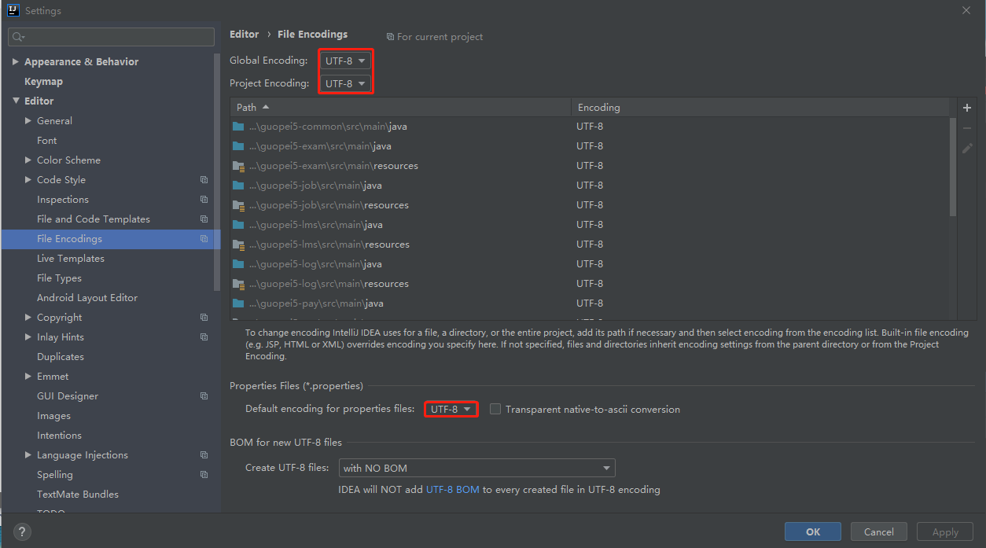This screenshot has height=548, width=986.
Task: Open Live Templates settings
Action: click(70, 259)
